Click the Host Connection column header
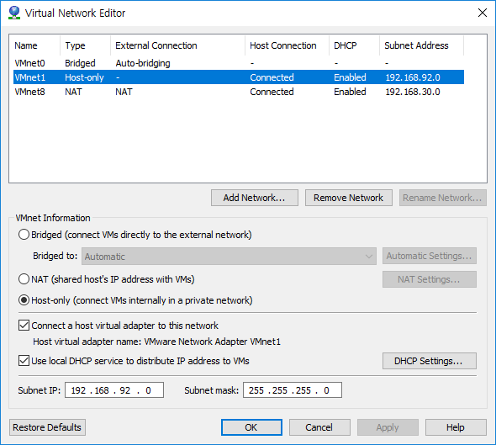The image size is (496, 445). pyautogui.click(x=287, y=45)
